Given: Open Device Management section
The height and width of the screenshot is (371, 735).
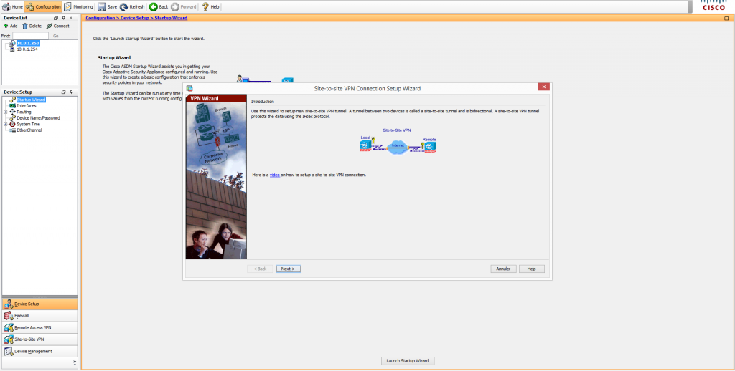Looking at the screenshot, I should [x=40, y=352].
